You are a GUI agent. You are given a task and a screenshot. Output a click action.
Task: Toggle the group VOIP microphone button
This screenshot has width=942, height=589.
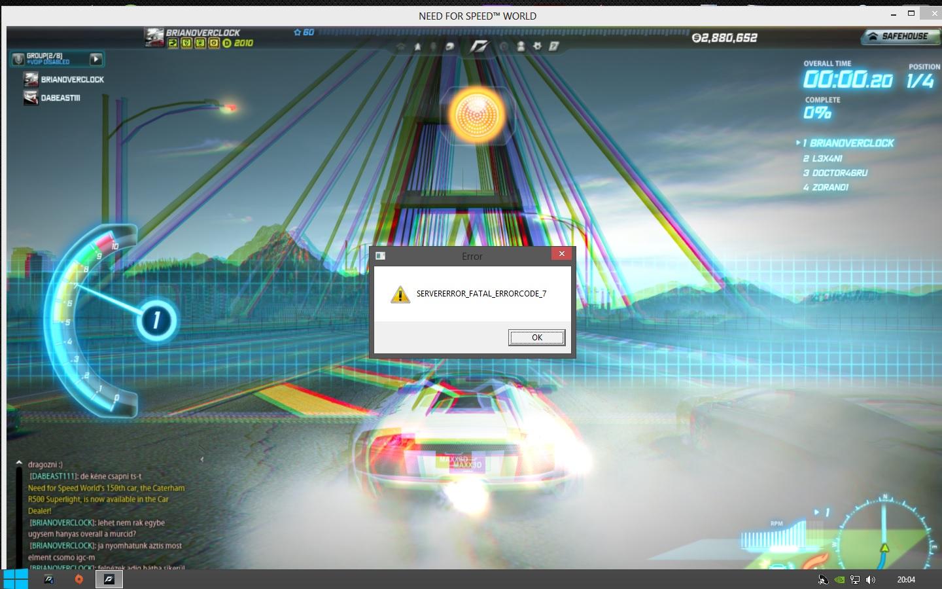click(18, 60)
